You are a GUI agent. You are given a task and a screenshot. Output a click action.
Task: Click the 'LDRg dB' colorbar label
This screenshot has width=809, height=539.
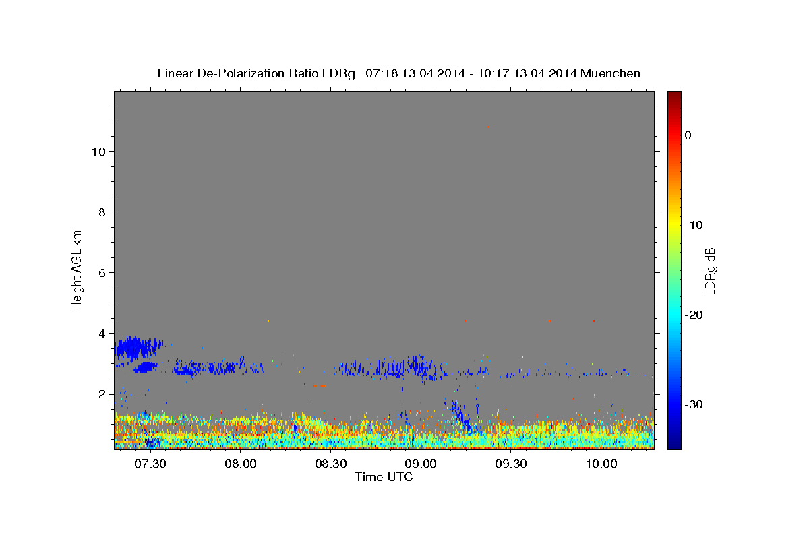point(710,271)
